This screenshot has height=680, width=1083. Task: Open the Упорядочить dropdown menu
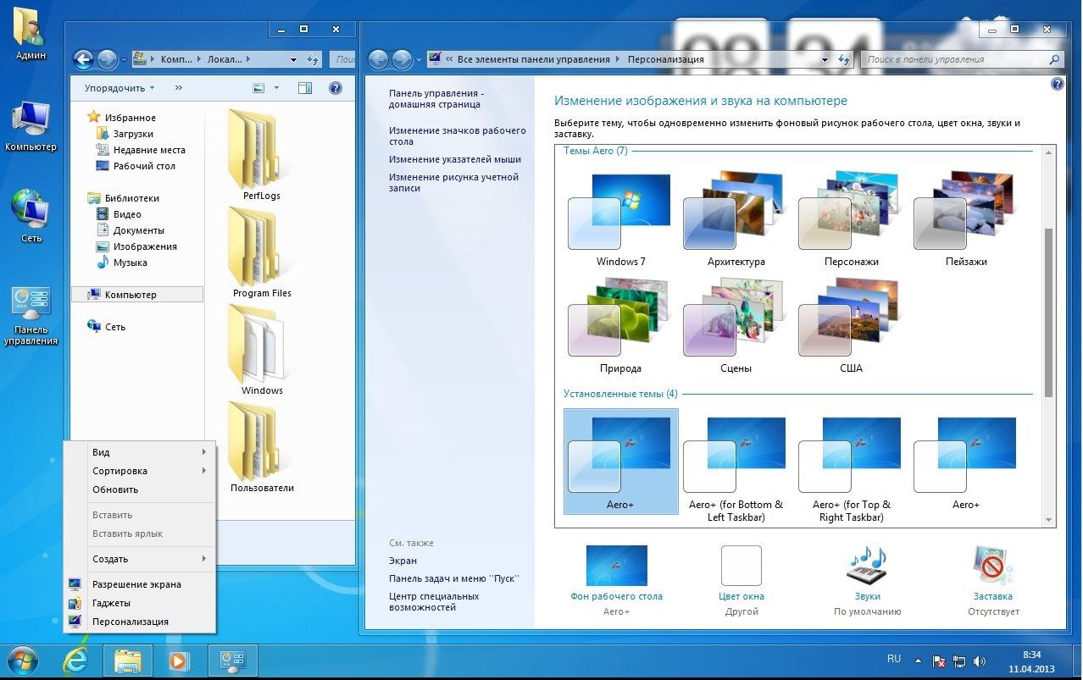119,88
